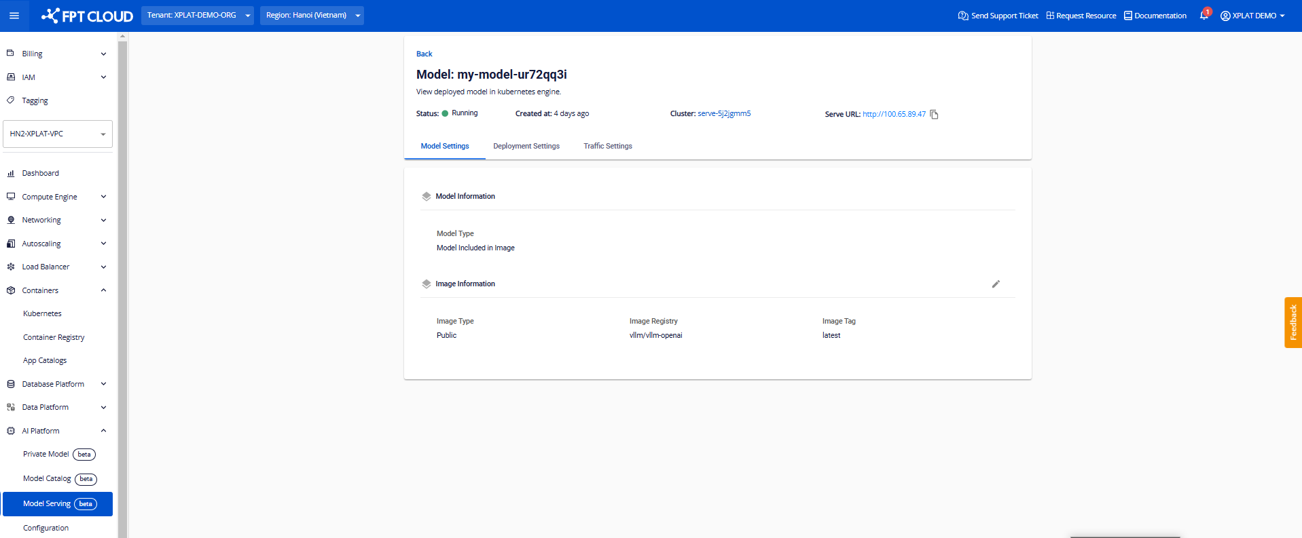Viewport: 1302px width, 538px height.
Task: Click the Billing sidebar icon
Action: click(10, 53)
